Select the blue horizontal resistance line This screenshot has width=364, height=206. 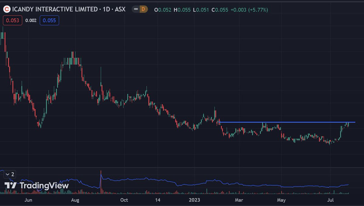coord(286,122)
